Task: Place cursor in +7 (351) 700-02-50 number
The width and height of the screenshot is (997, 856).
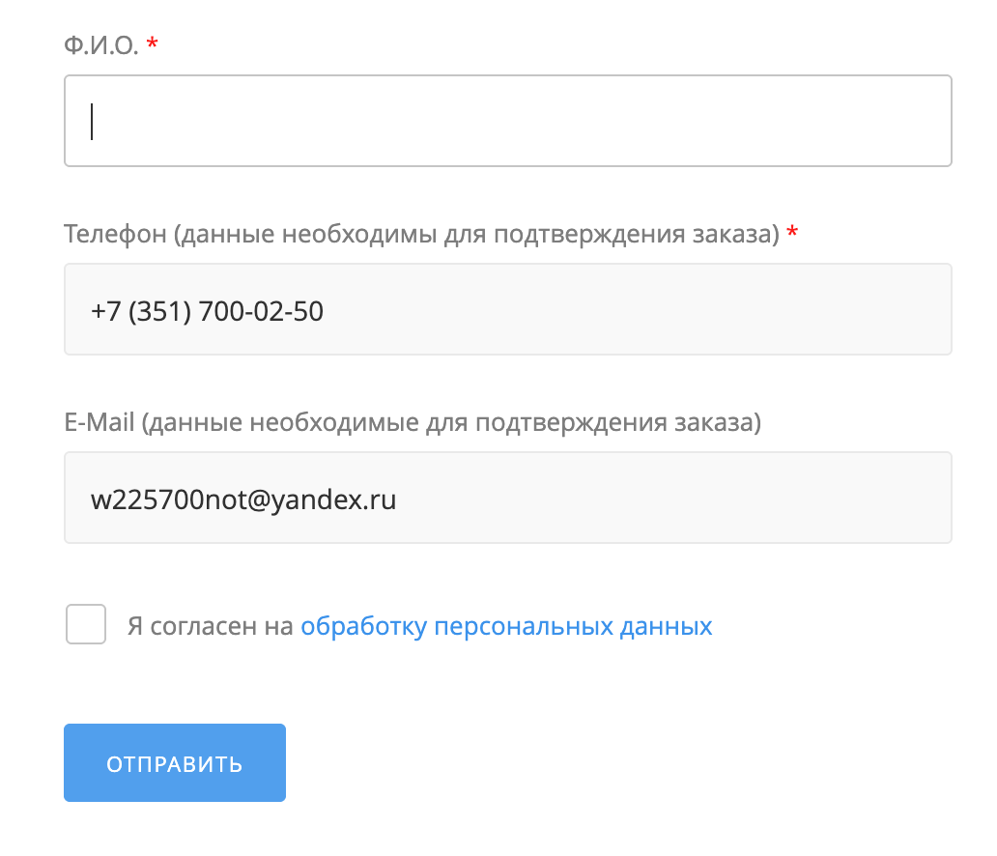Action: (208, 311)
